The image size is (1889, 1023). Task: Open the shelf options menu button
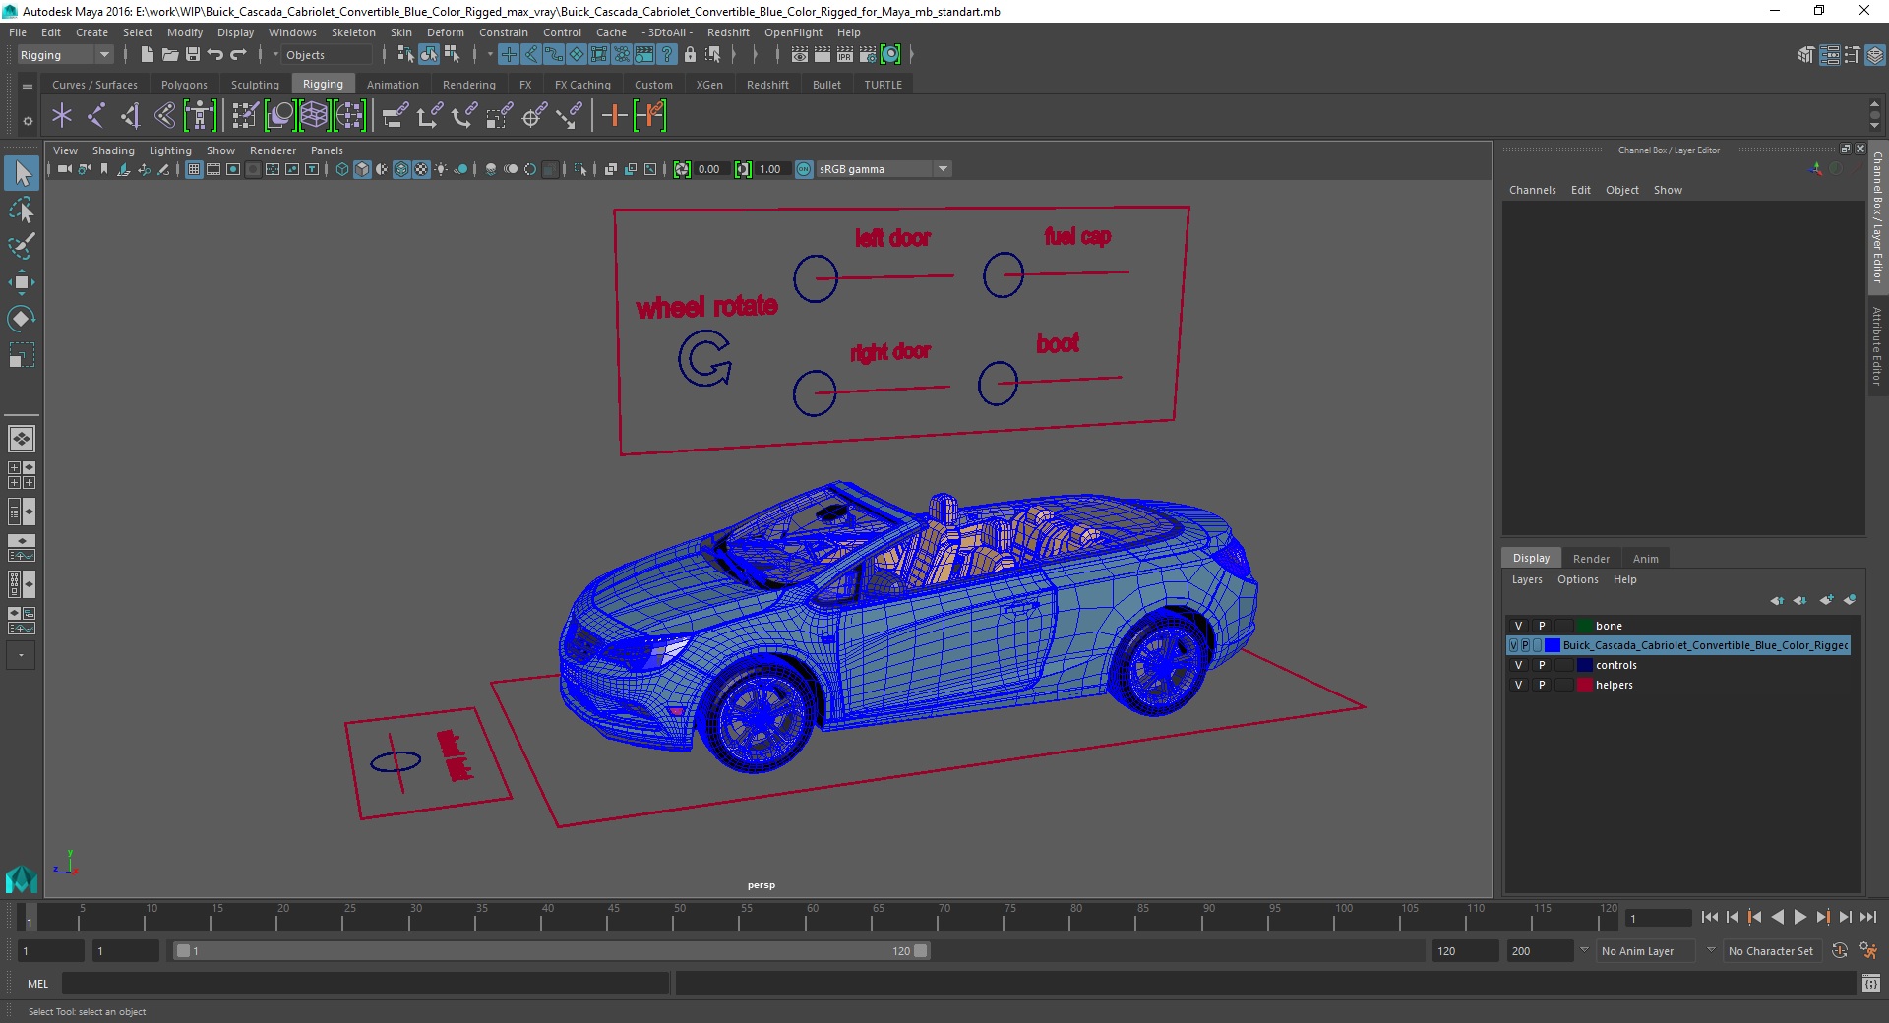(x=28, y=121)
